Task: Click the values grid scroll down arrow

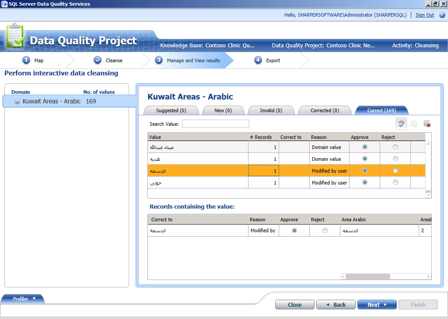Action: click(428, 195)
